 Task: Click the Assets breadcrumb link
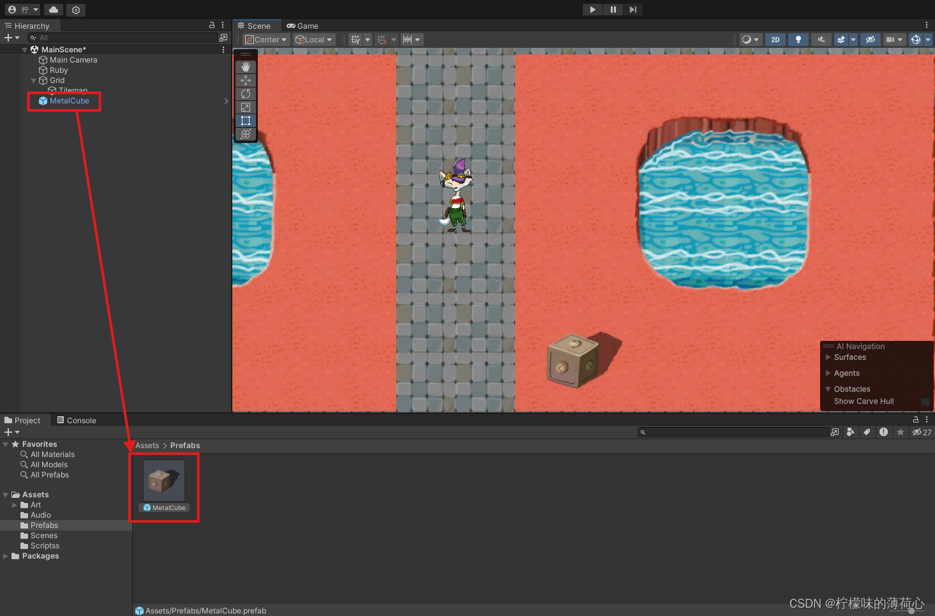point(147,445)
